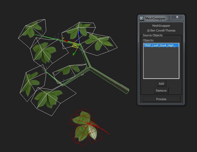Click the yellow transform gizmo plane handle
Image resolution: width=197 pixels, height=152 pixels.
75,46
